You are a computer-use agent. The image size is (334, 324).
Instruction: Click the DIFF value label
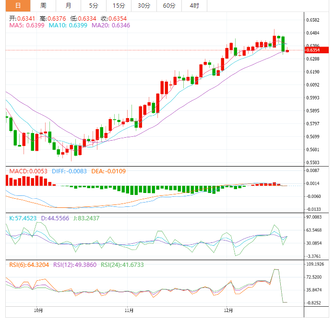click(69, 171)
